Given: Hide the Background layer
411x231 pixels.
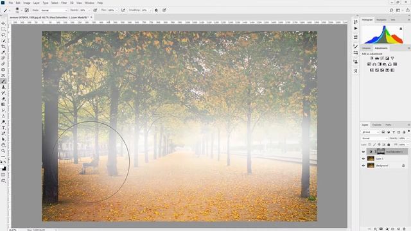Looking at the screenshot, I should tap(363, 166).
